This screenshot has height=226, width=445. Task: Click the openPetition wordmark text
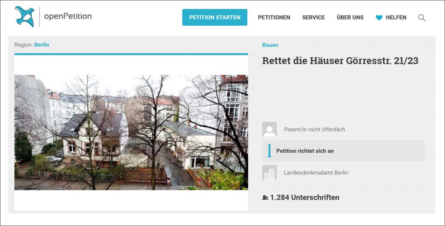click(68, 16)
